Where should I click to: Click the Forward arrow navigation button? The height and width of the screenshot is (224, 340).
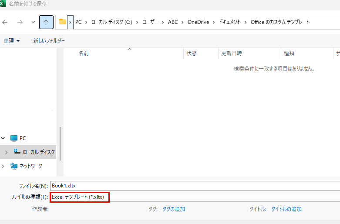coord(20,22)
